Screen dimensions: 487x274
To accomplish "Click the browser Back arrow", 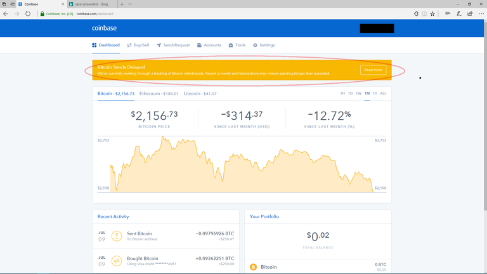I will coord(6,14).
